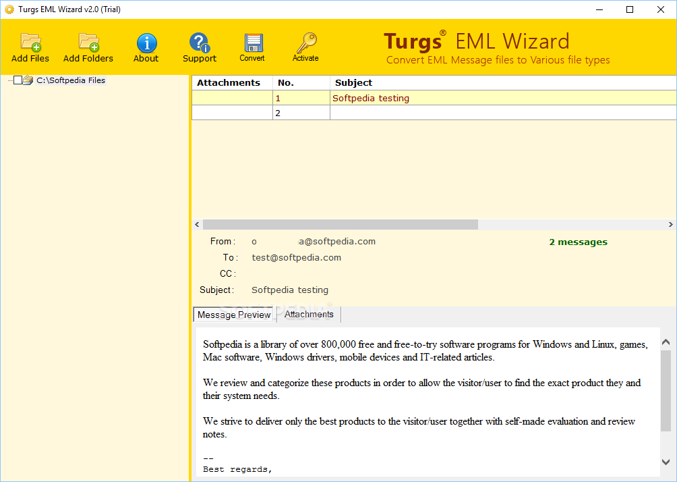Click the paragraph starting 'We review and categorize'
The height and width of the screenshot is (482, 677).
tap(422, 389)
